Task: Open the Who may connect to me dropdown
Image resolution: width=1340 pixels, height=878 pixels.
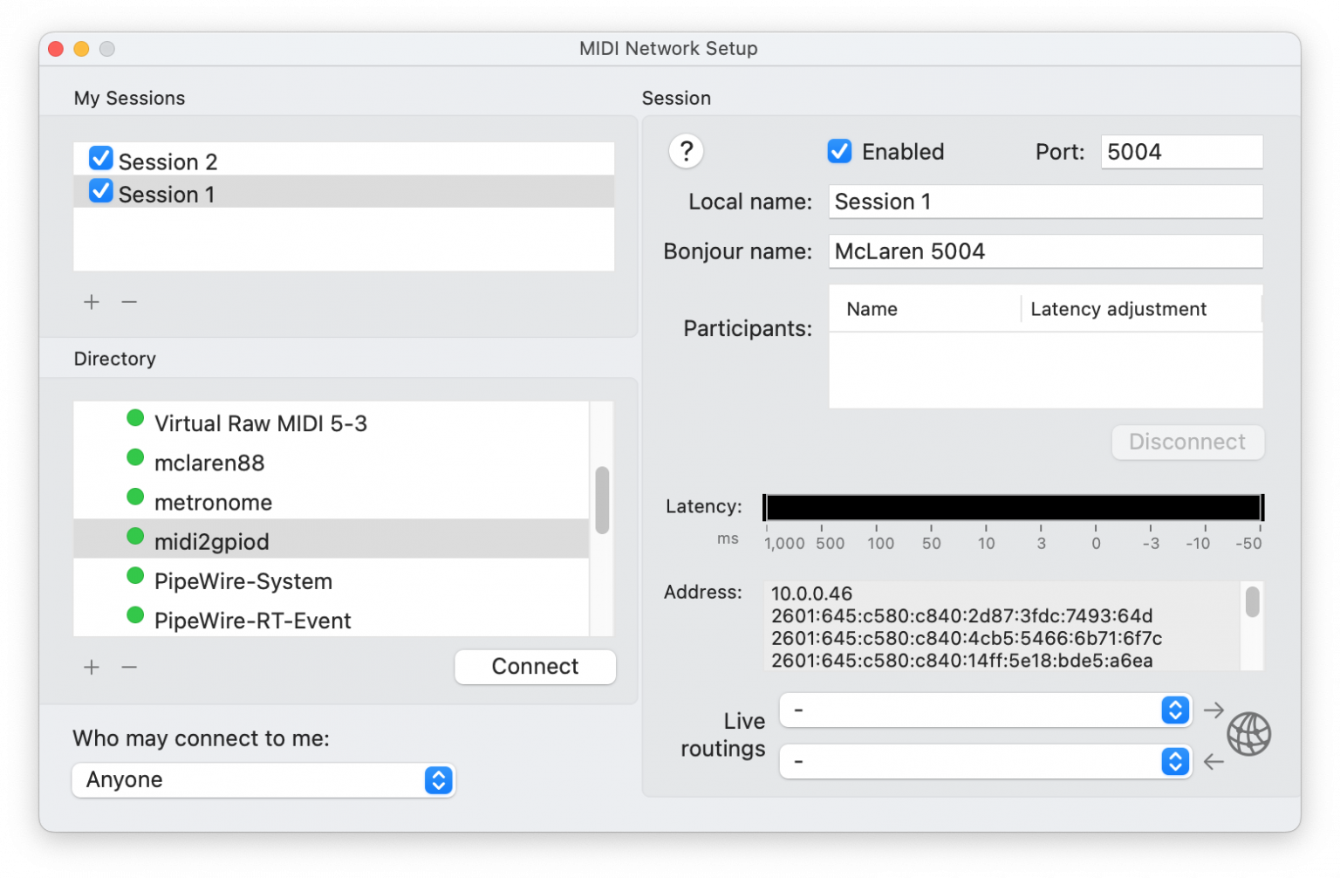Action: point(262,779)
